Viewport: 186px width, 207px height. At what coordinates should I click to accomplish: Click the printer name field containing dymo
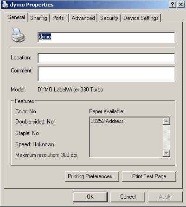[x=106, y=37]
